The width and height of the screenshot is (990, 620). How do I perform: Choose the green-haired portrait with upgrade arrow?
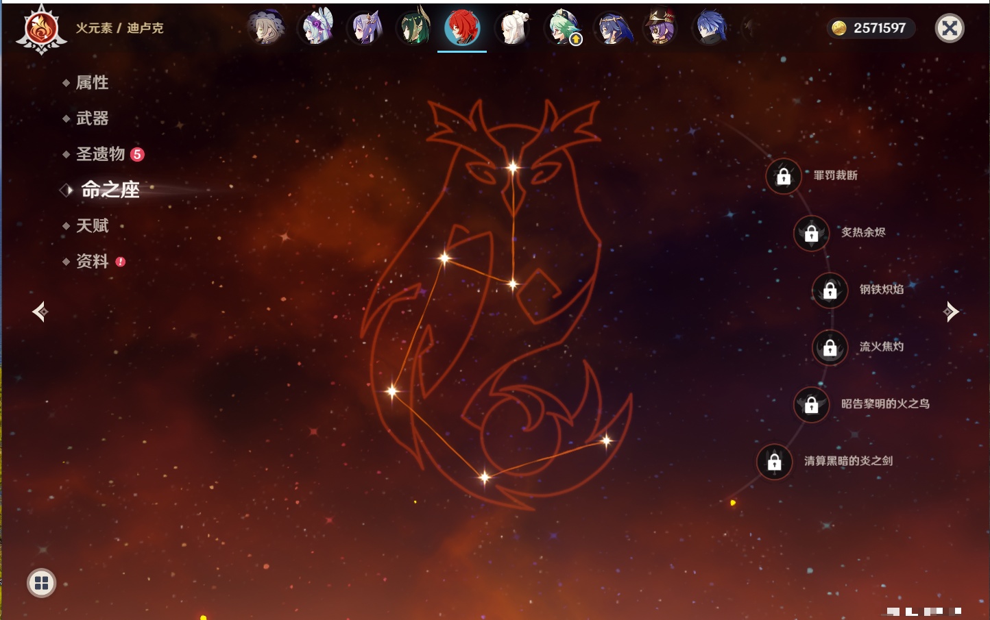(562, 28)
